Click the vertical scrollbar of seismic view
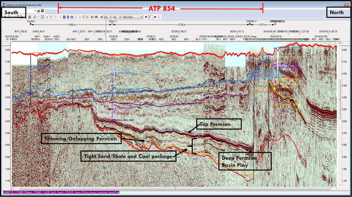352x197 pixels. pyautogui.click(x=340, y=114)
